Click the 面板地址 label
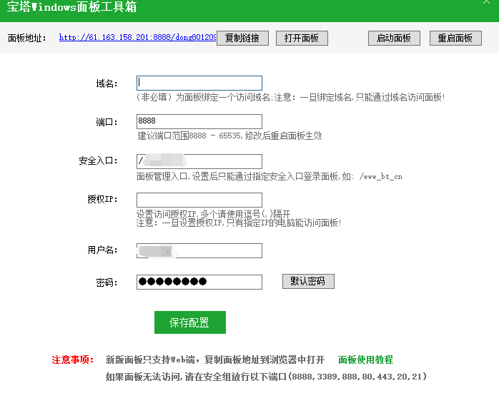499x408 pixels. (x=27, y=38)
